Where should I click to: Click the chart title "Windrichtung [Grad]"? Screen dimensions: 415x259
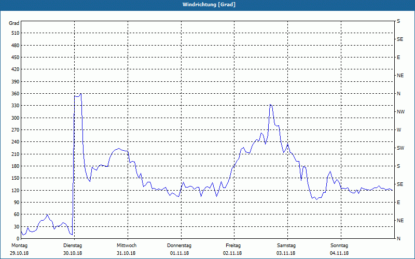[209, 5]
